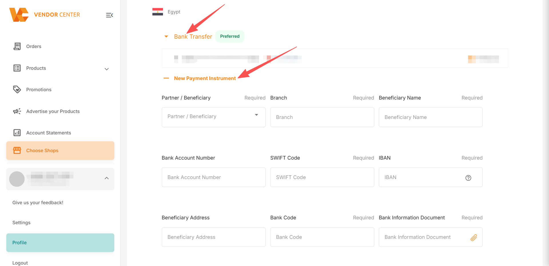
Task: Click the paperclip attachment icon for Bank Information Document
Action: click(x=474, y=237)
